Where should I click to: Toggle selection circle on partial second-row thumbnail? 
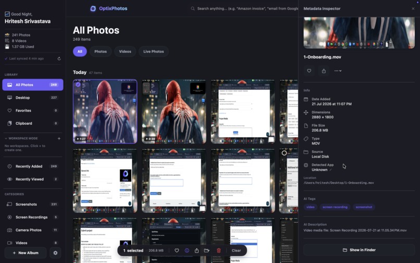[x=284, y=153]
